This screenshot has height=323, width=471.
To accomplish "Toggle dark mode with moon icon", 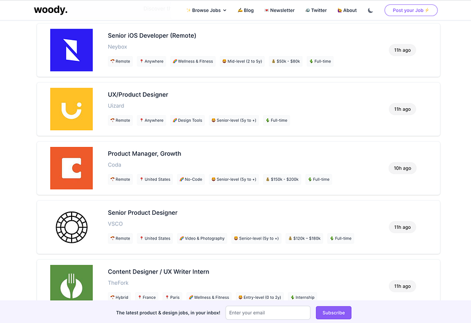I will pos(370,10).
